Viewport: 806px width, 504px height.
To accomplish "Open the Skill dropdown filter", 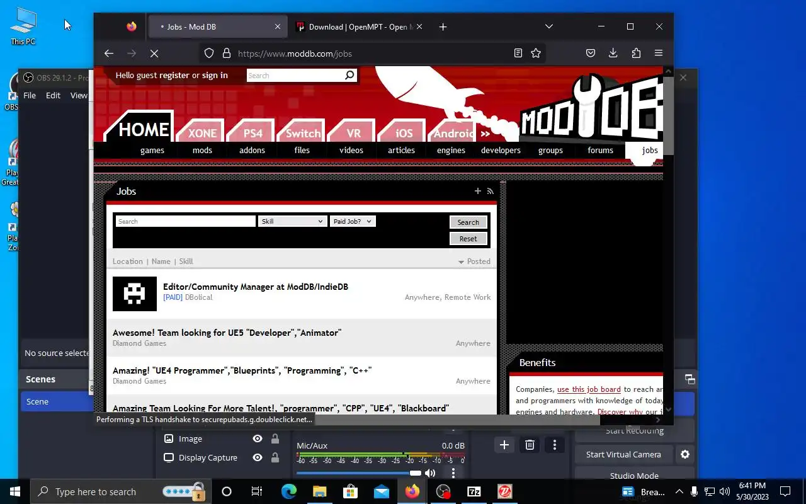I will (x=292, y=221).
